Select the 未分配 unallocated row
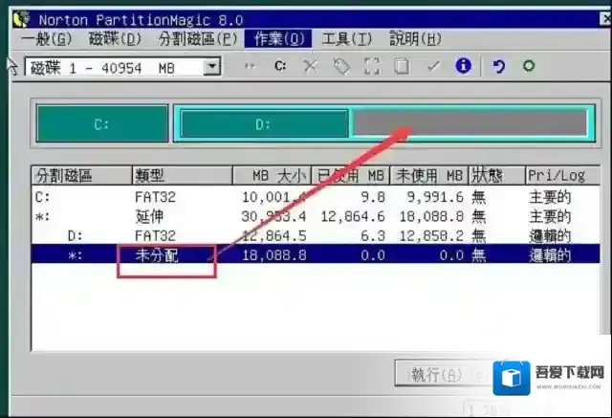Image resolution: width=612 pixels, height=418 pixels. click(x=316, y=254)
